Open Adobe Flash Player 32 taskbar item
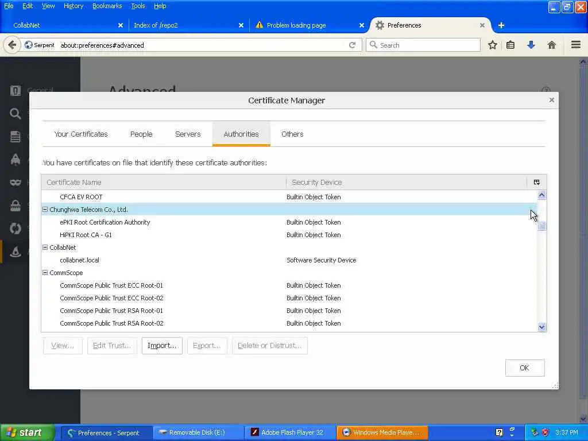588x441 pixels. tap(289, 432)
